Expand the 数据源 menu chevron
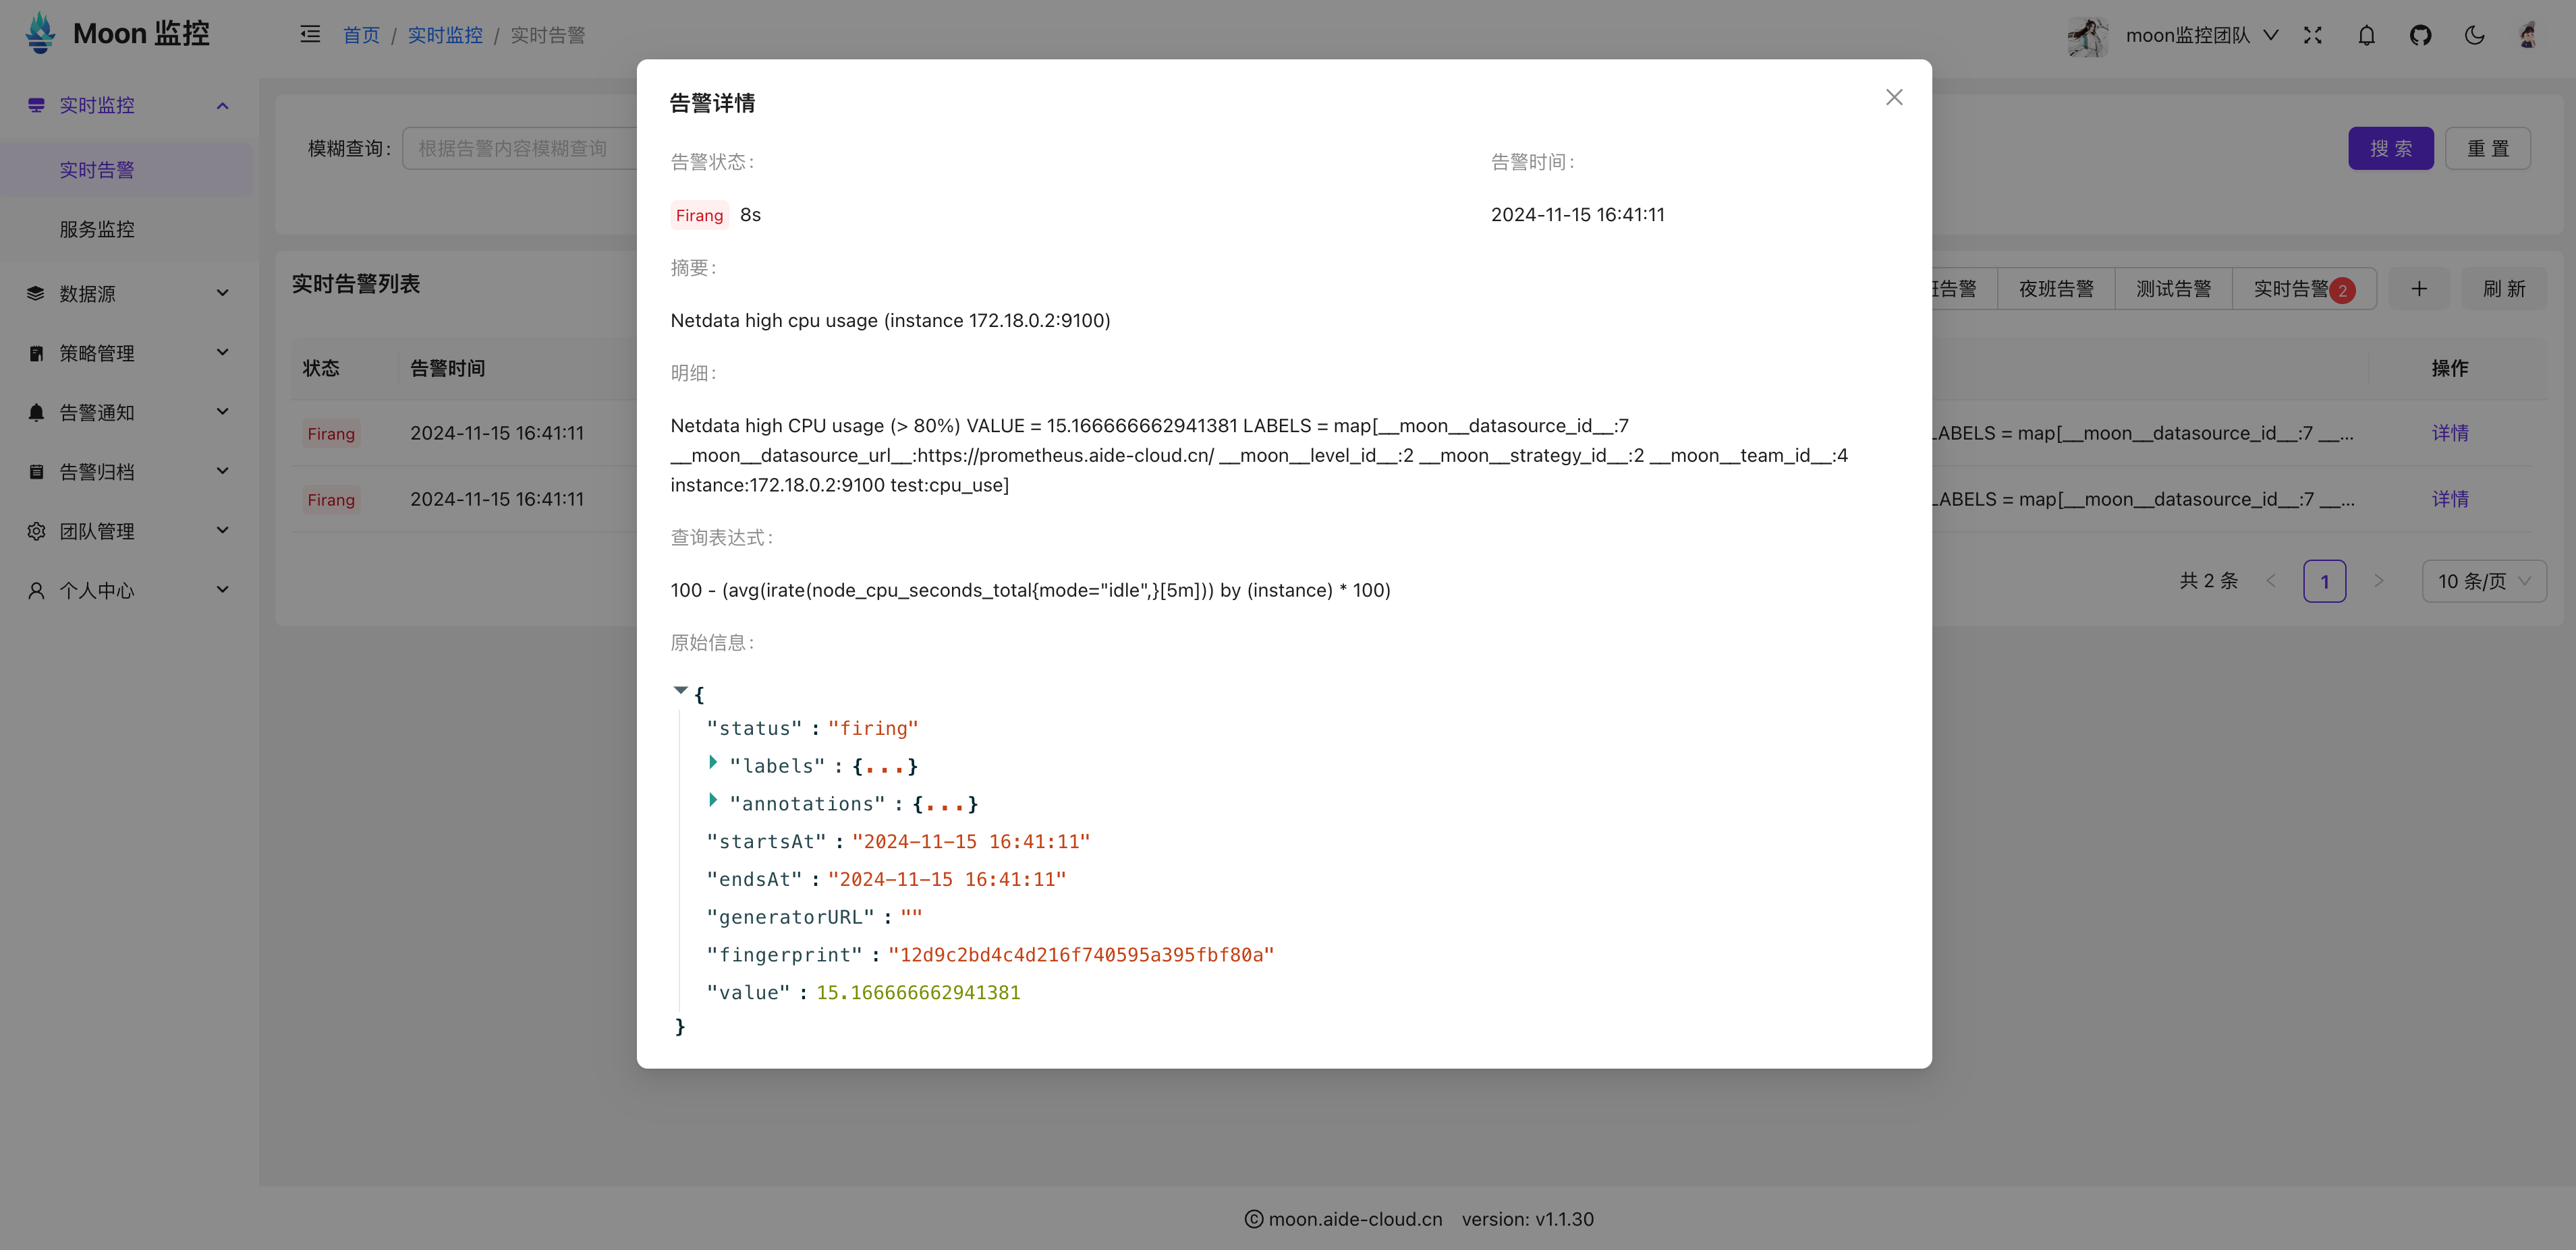Screen dimensions: 2576x1250 click(223, 293)
